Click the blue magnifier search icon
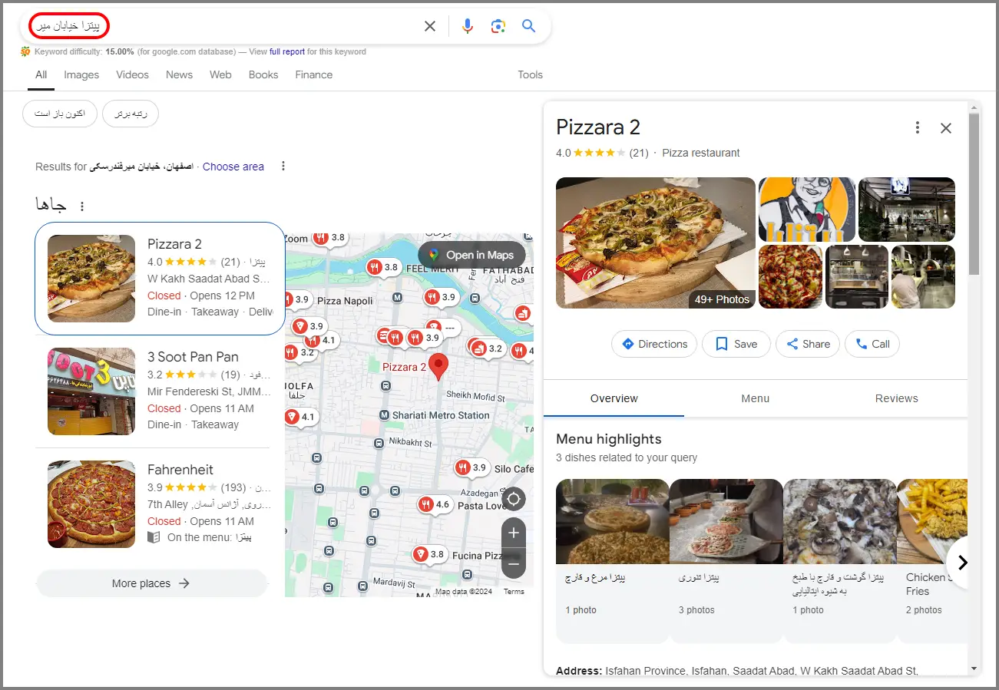Screen dimensions: 999x690 pos(528,26)
